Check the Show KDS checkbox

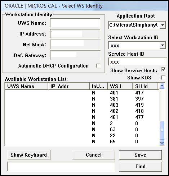[x=163, y=78]
